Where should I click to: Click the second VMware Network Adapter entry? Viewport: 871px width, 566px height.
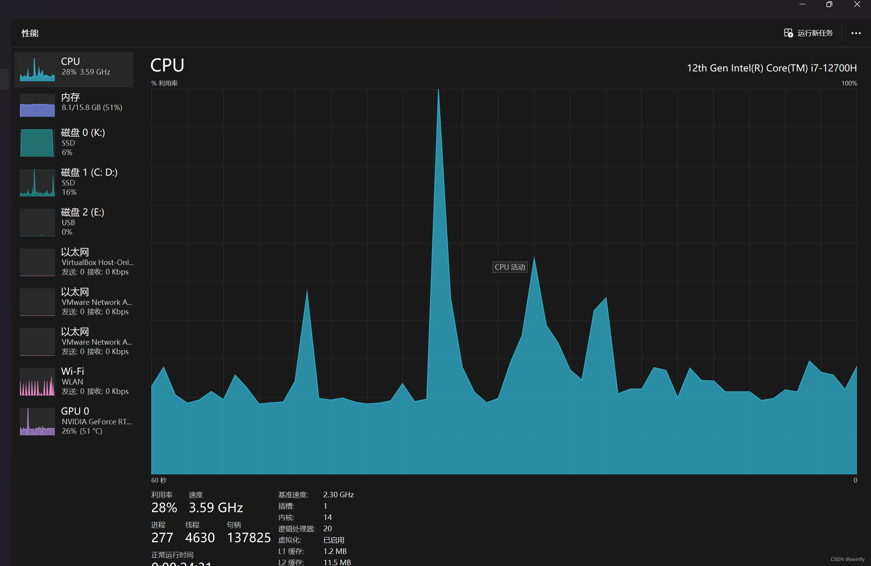point(97,341)
